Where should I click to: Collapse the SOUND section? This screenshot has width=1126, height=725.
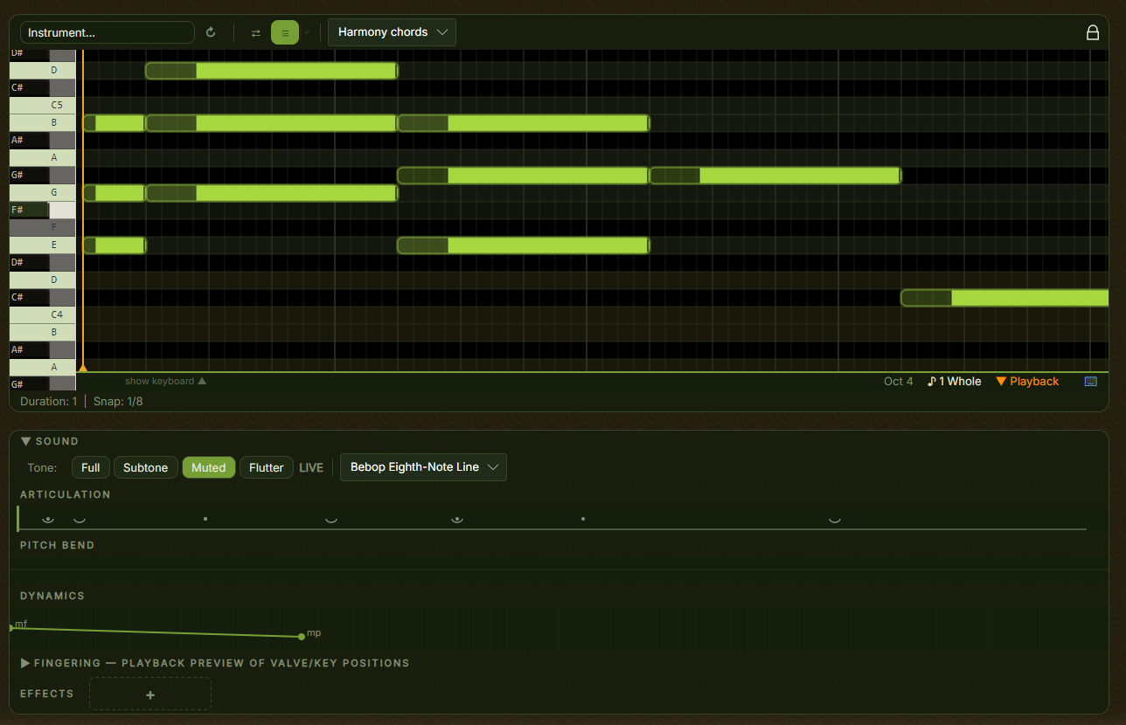(50, 441)
